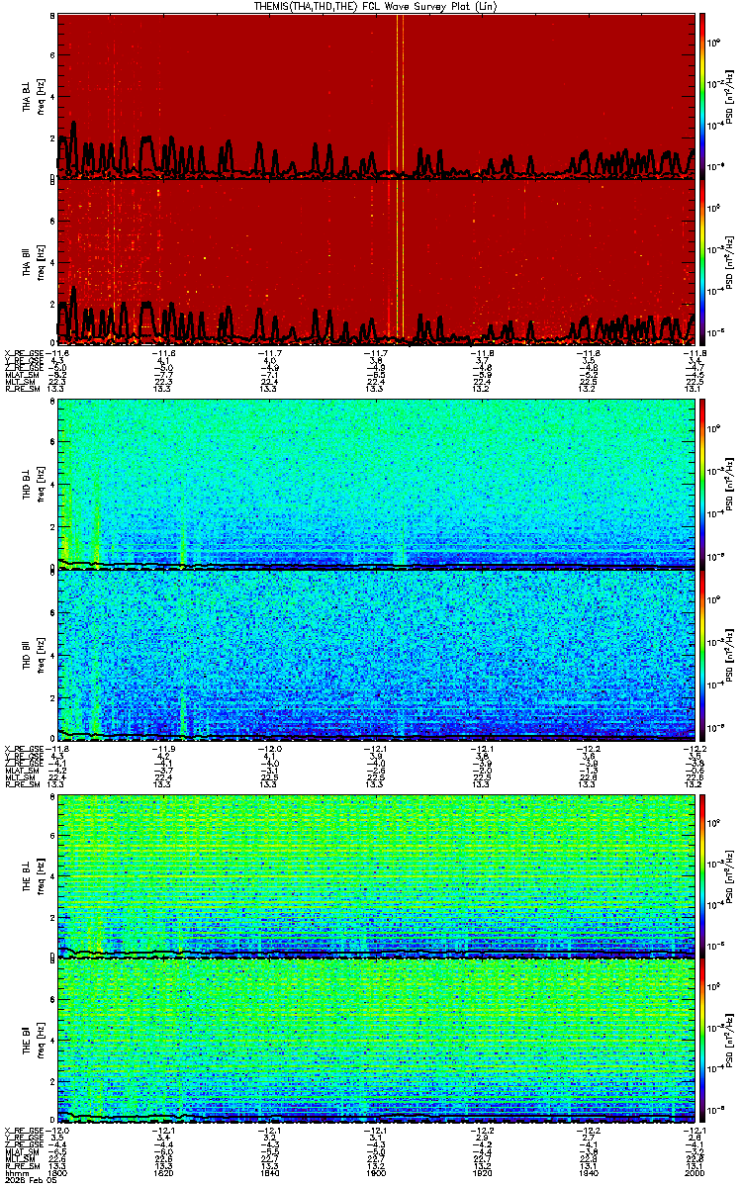Click the THD B⊥ spectrogram panel

click(377, 484)
